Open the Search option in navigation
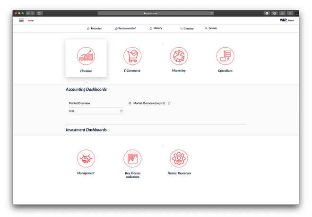 point(210,28)
